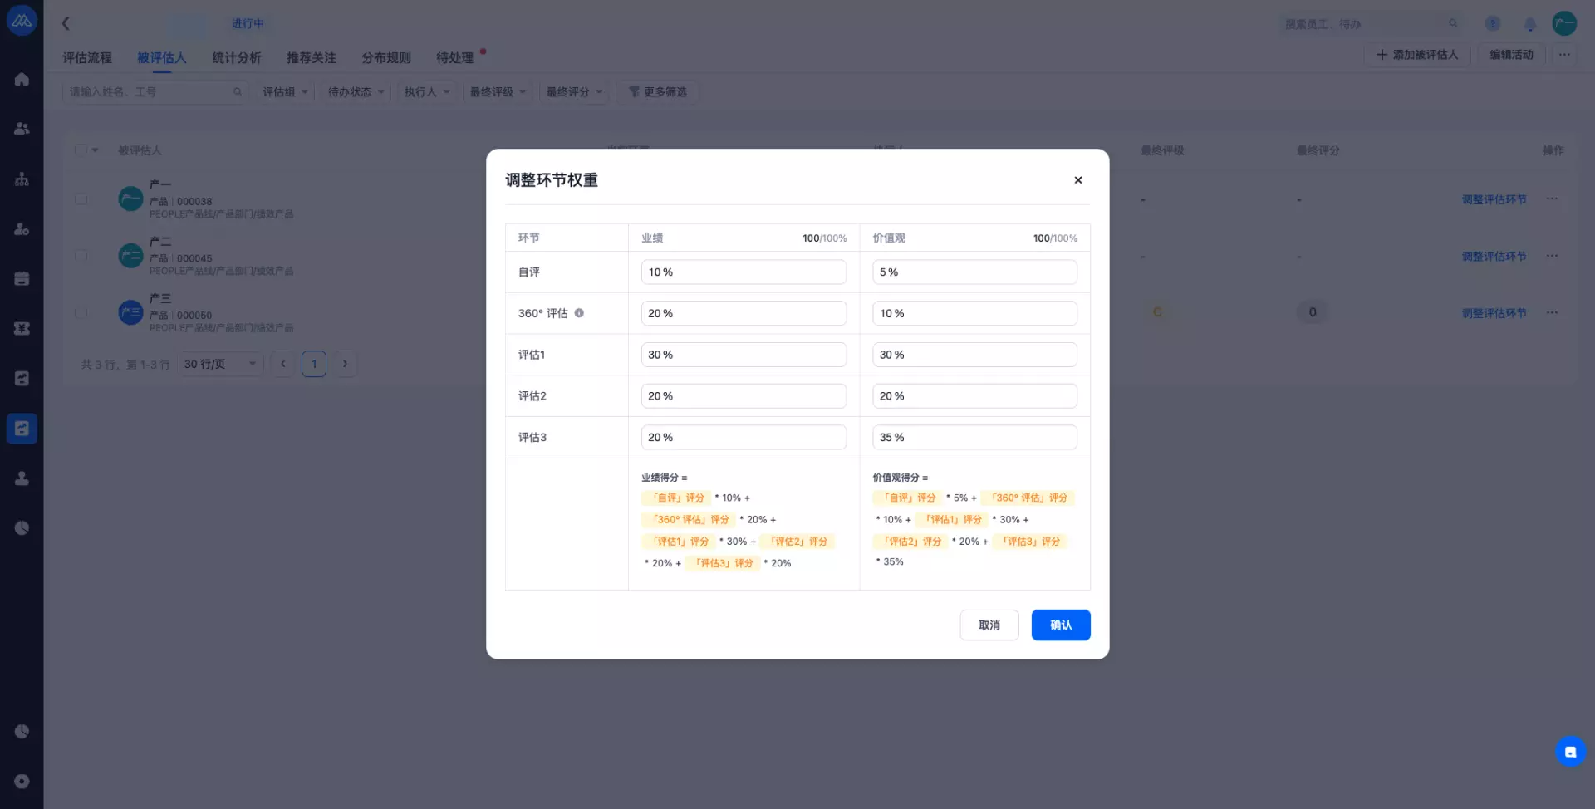Check the 产二 row checkbox
Screen dimensions: 1595x809
click(81, 256)
